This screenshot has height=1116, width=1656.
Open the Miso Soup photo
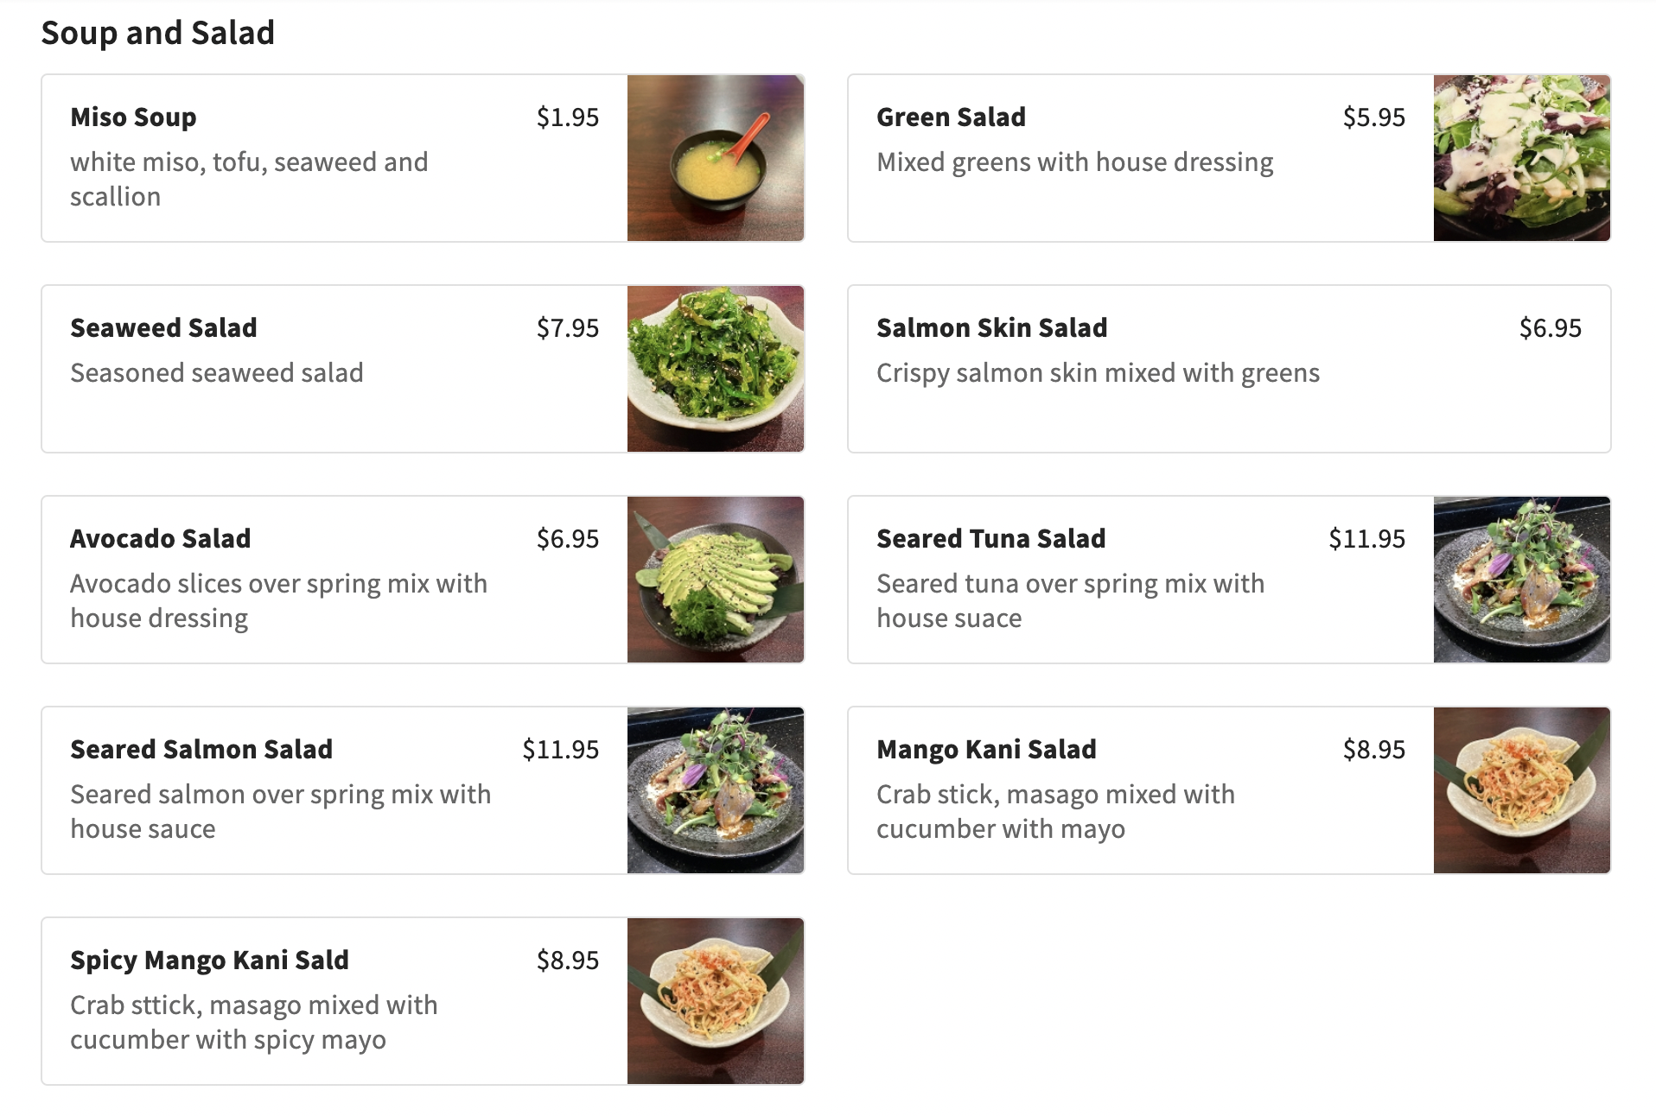715,158
